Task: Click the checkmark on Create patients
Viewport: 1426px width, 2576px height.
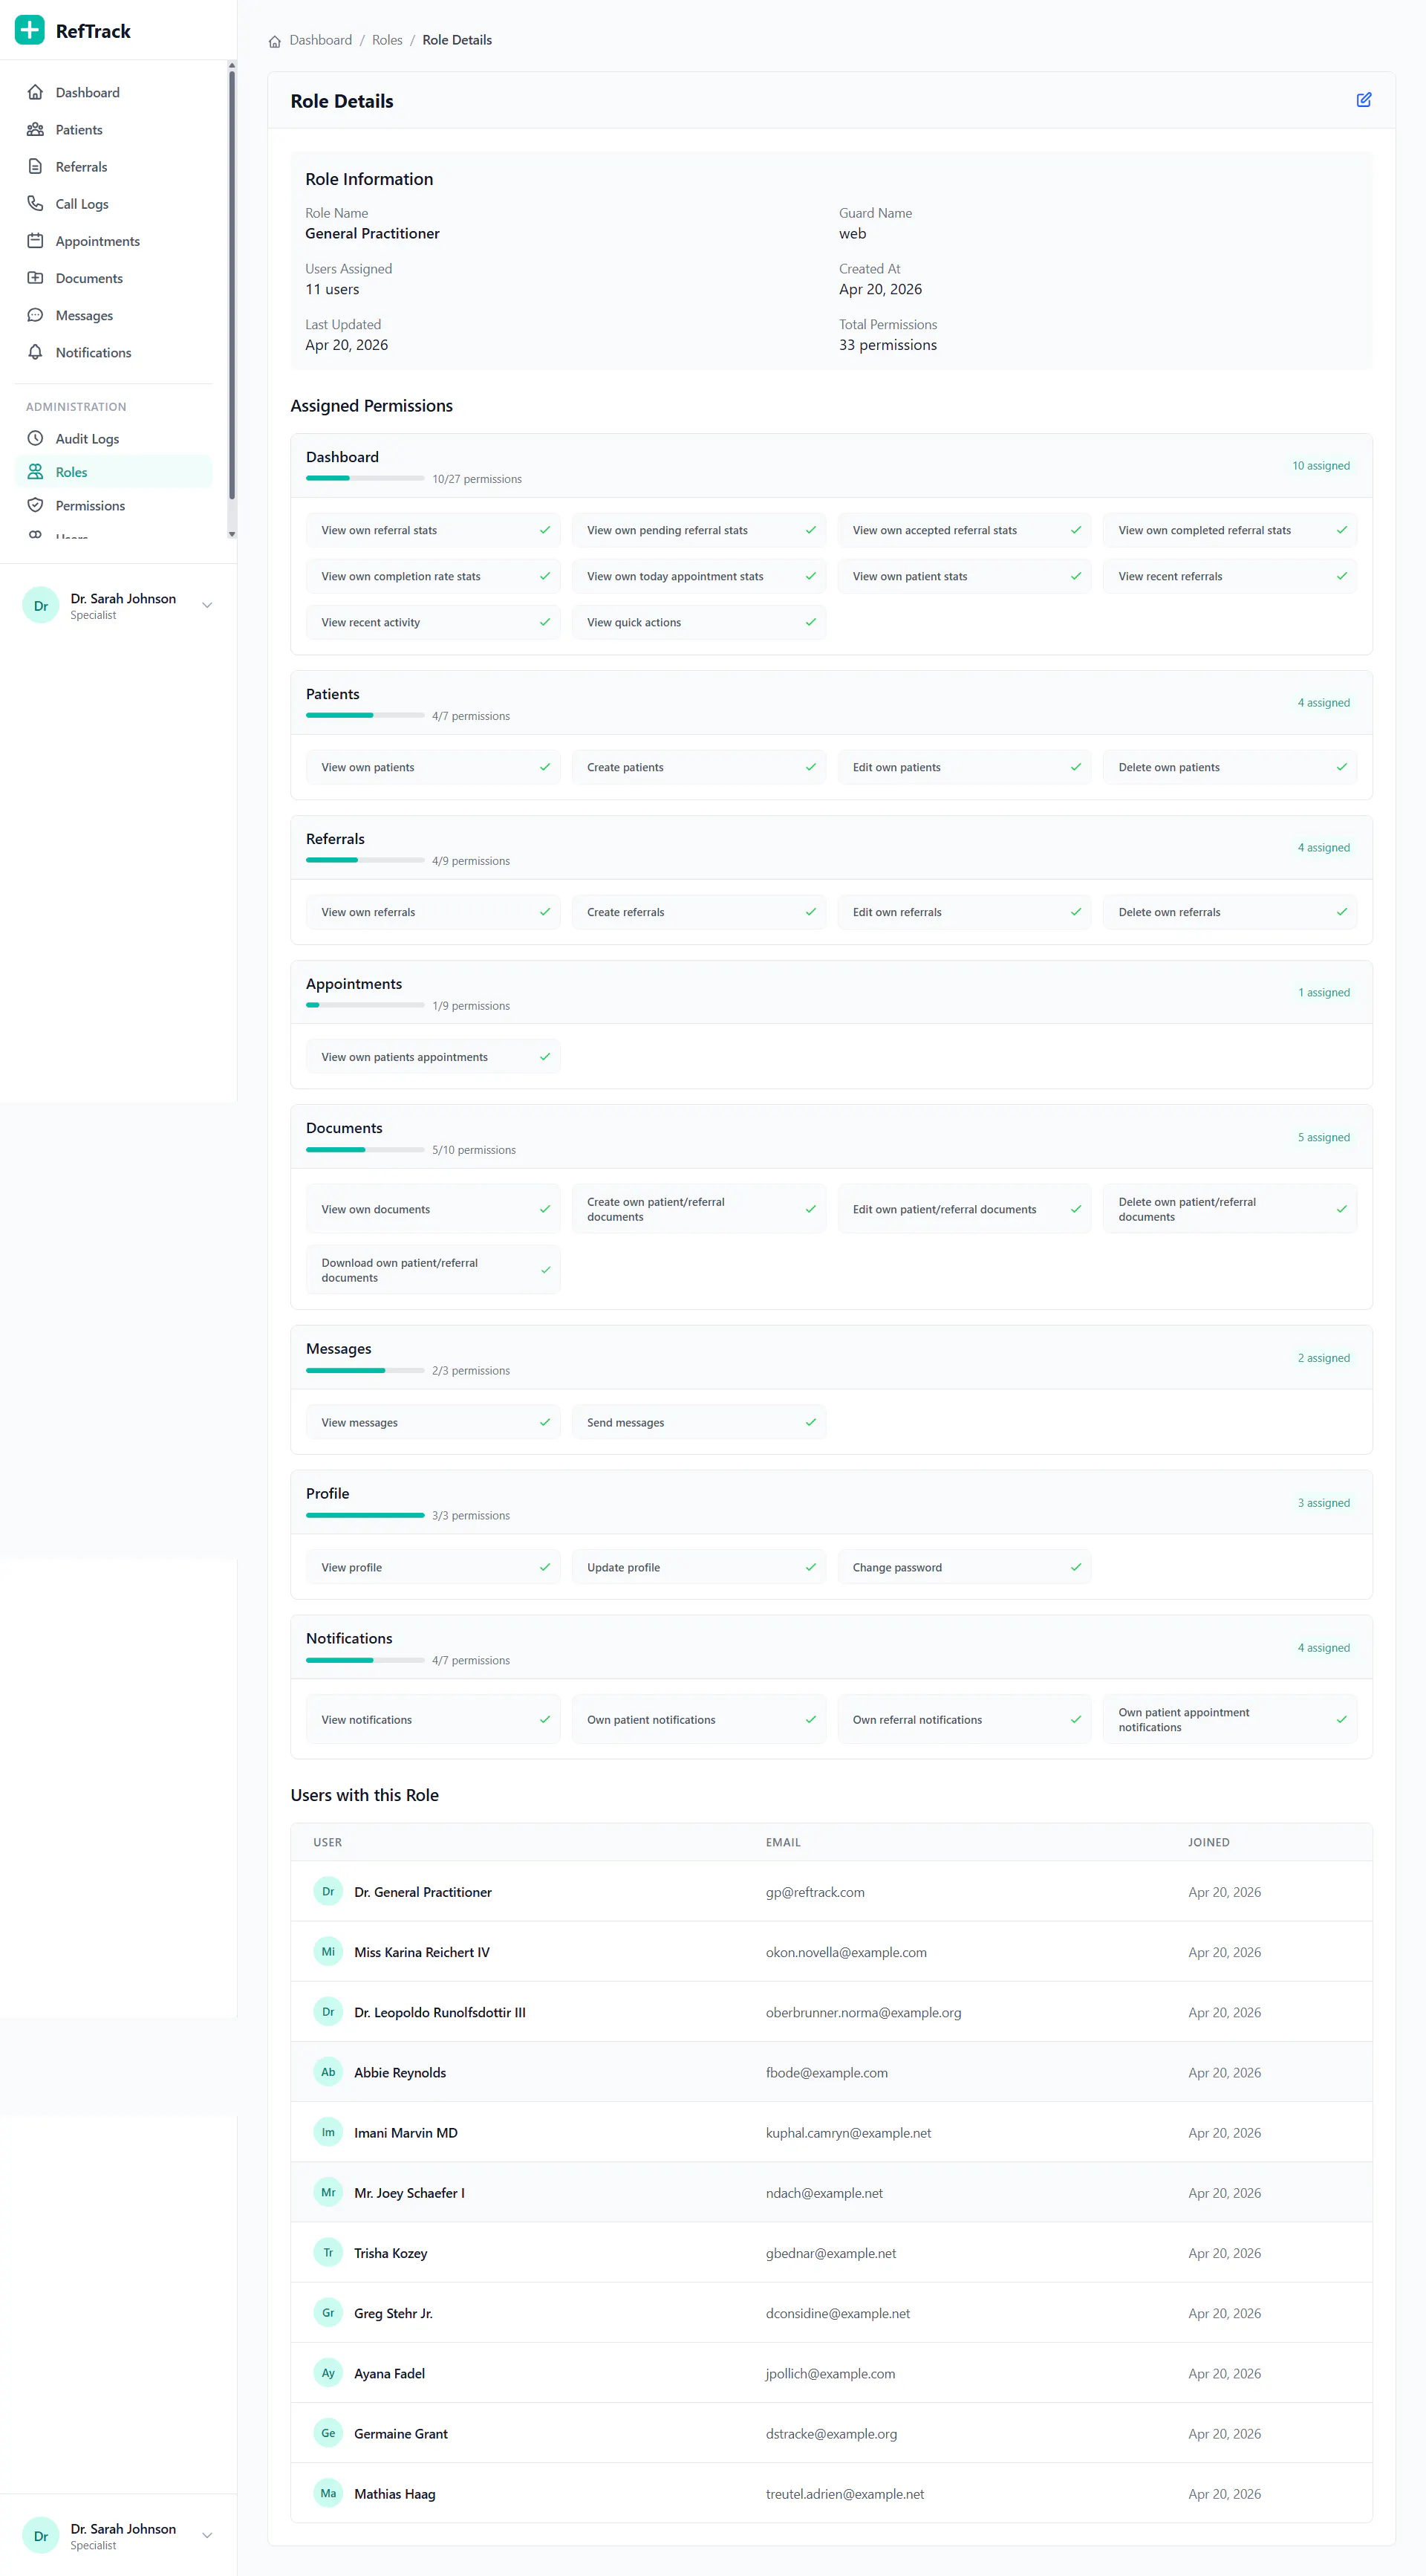Action: (x=810, y=767)
